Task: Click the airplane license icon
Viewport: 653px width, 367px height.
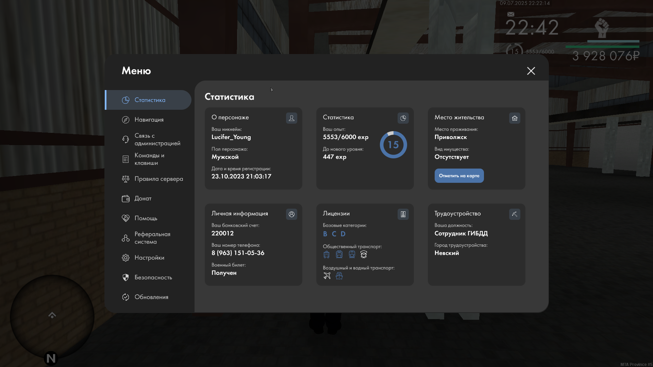Action: coord(327,276)
